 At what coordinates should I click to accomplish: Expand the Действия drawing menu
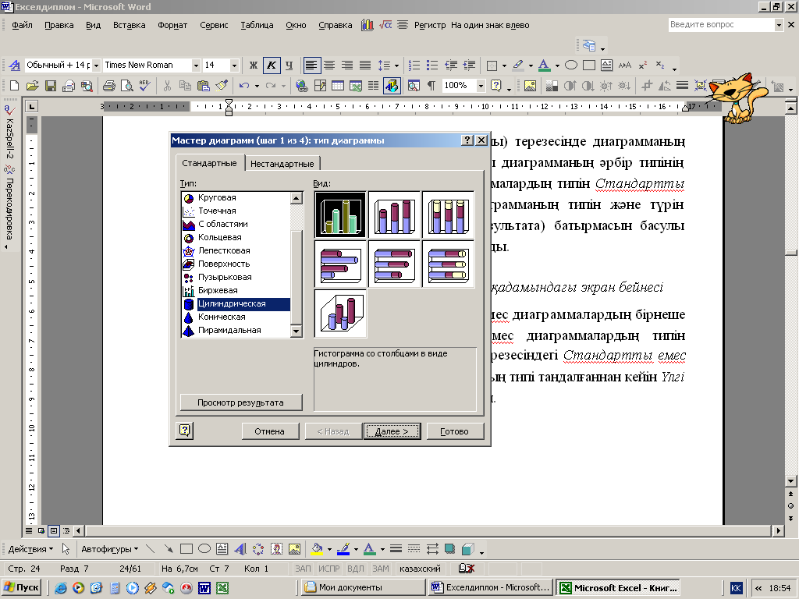(30, 549)
